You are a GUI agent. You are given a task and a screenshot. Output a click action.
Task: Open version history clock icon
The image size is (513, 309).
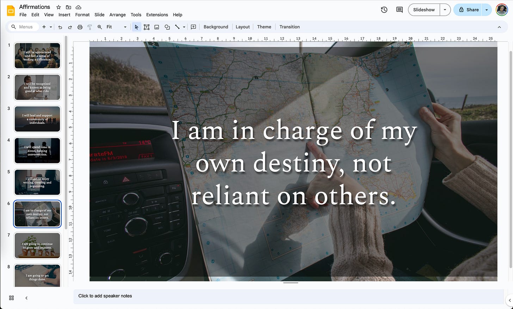coord(384,10)
